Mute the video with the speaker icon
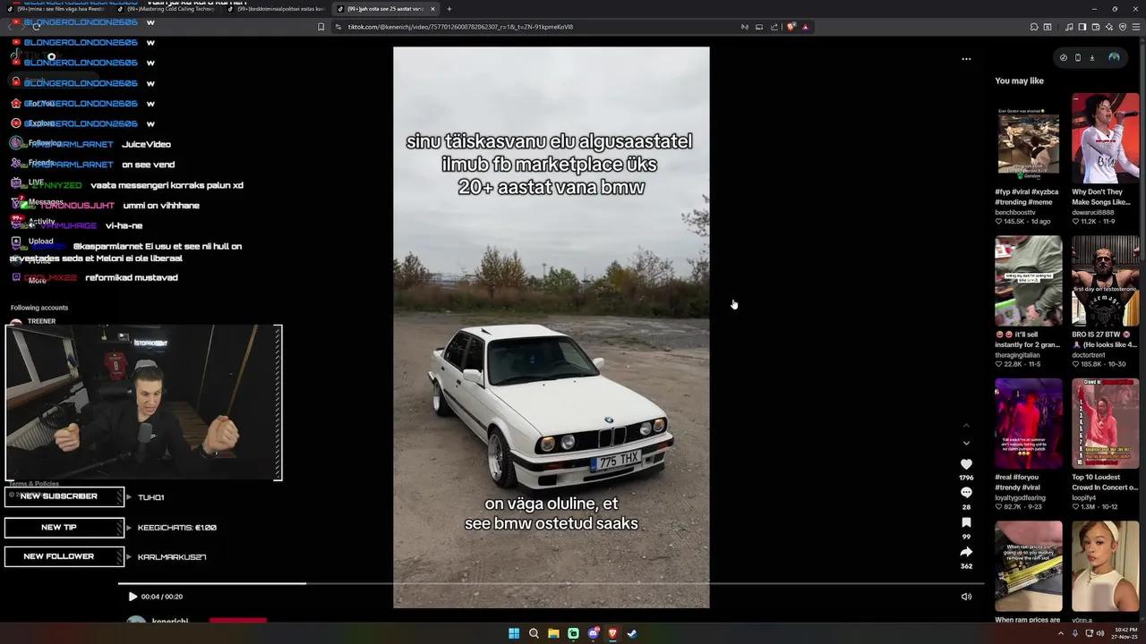The width and height of the screenshot is (1146, 644). [966, 597]
